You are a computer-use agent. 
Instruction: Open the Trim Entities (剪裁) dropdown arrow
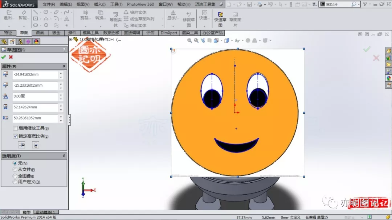click(86, 26)
